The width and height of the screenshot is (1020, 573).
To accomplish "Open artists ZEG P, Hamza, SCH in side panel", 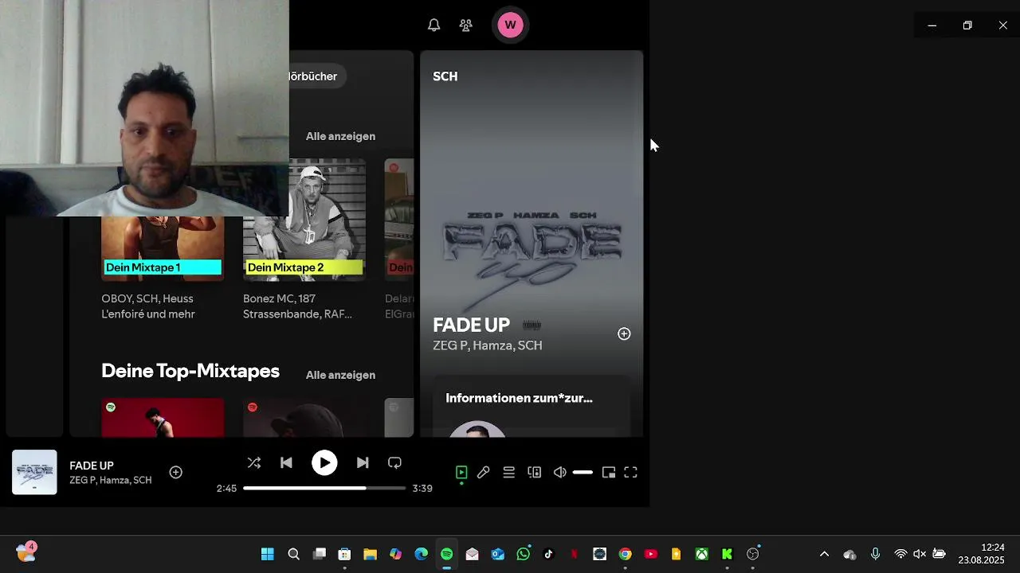I will click(x=488, y=345).
